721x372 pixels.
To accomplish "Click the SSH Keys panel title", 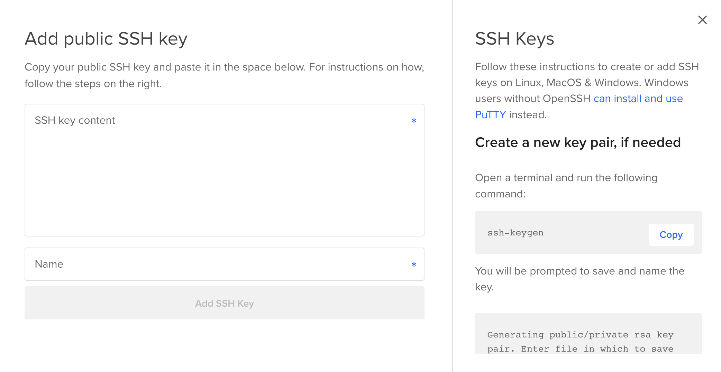I will (514, 39).
